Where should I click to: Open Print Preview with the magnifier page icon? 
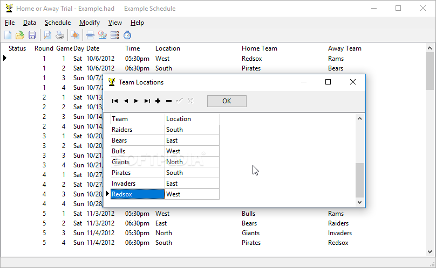[x=47, y=35]
